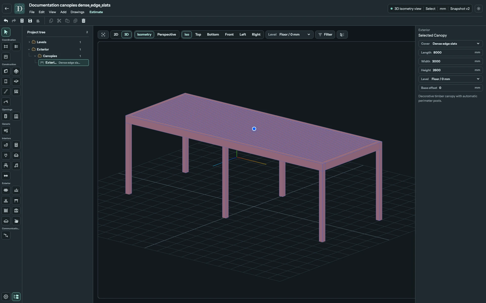The image size is (486, 303).
Task: Click the zoom-to-fit viewport icon
Action: coord(103,35)
